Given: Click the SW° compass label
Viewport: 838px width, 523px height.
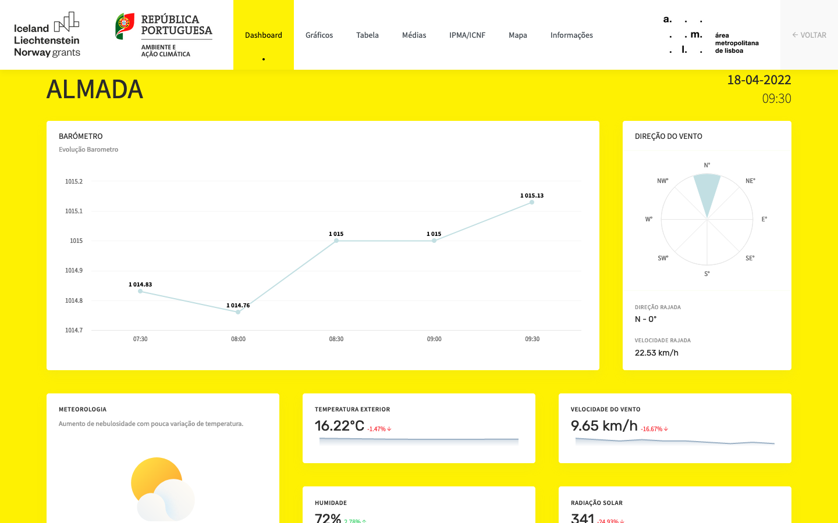Looking at the screenshot, I should (663, 258).
